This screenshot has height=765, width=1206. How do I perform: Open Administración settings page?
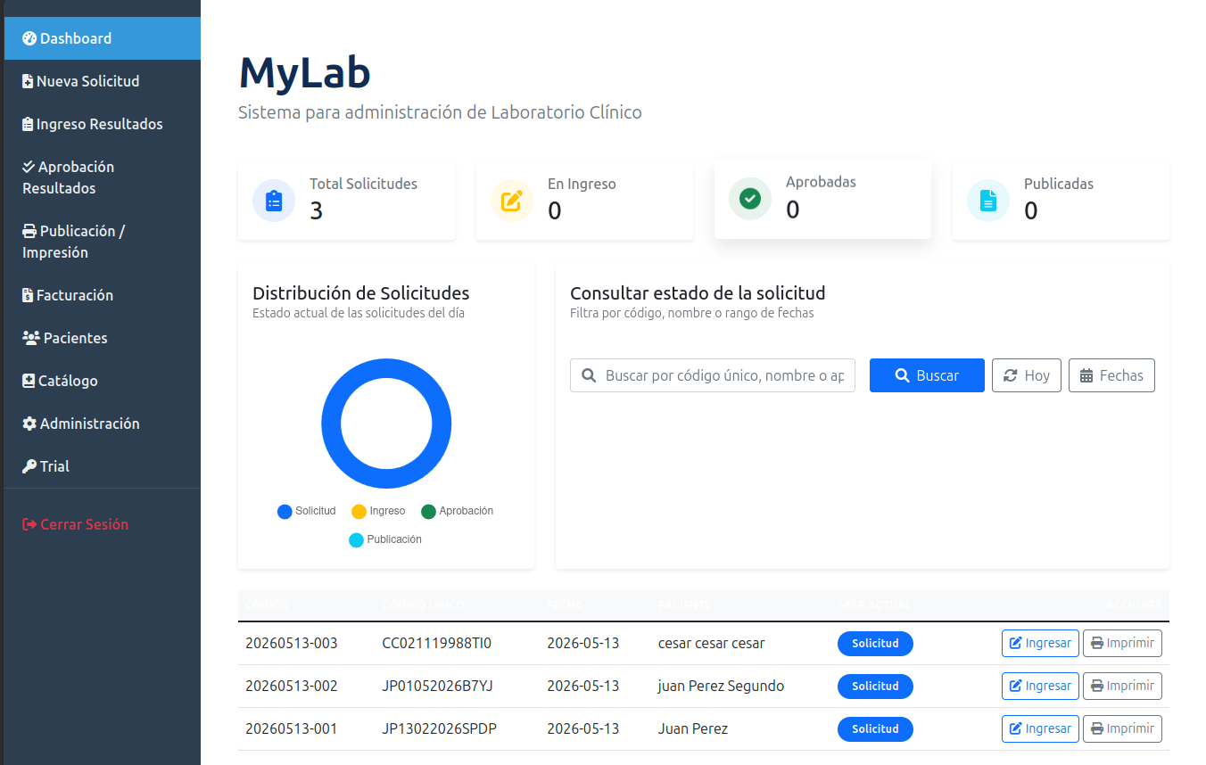(102, 424)
